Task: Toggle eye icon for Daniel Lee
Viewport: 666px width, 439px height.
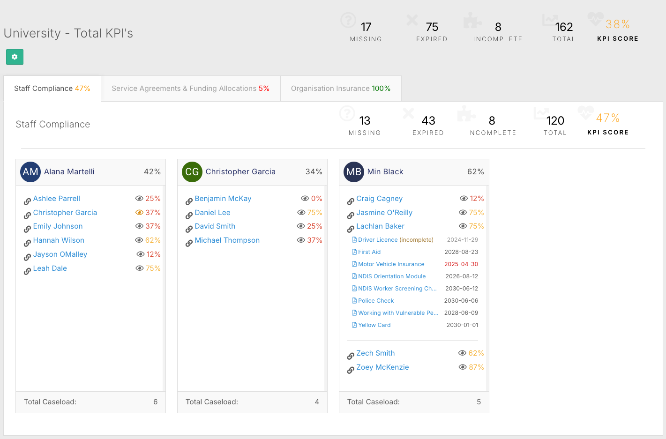Action: point(301,212)
